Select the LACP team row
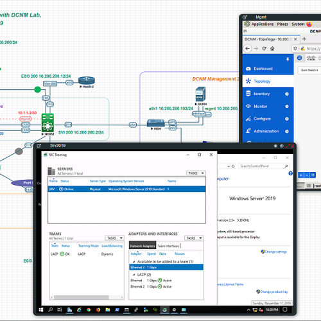The height and width of the screenshot is (321, 321). pos(87,254)
